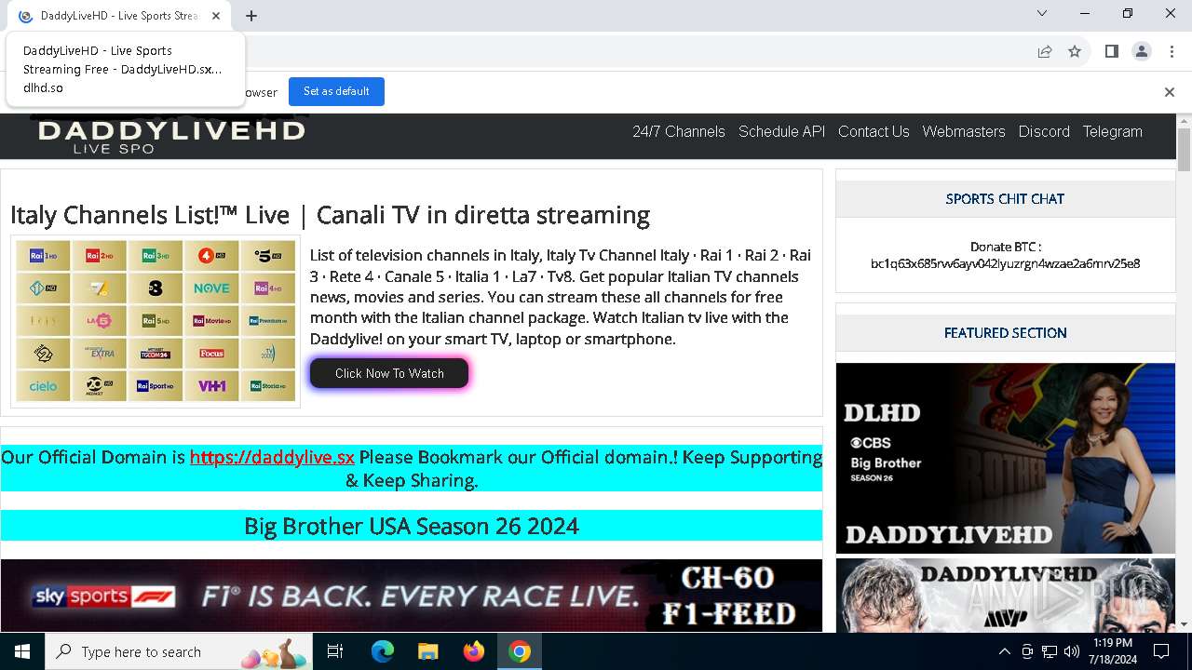Click the NOVE channel logo
This screenshot has height=670, width=1192.
pyautogui.click(x=211, y=288)
